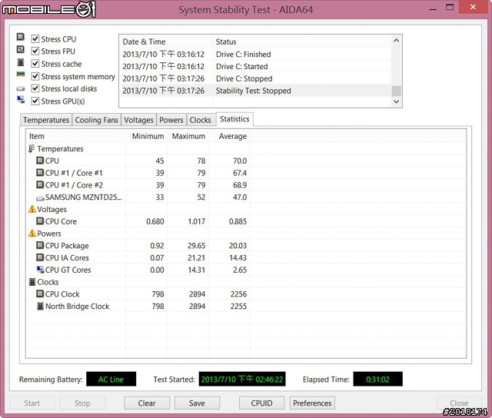Open the Clocks tab
This screenshot has height=418, width=492.
pos(200,120)
